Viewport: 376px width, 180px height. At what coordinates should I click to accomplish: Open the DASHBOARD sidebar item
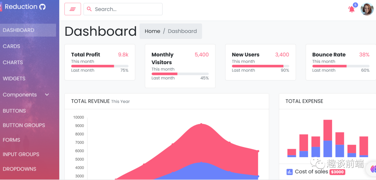coord(28,30)
